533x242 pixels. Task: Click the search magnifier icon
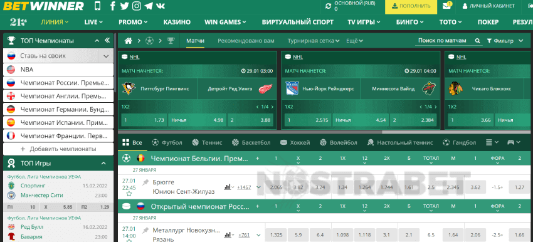pyautogui.click(x=478, y=41)
